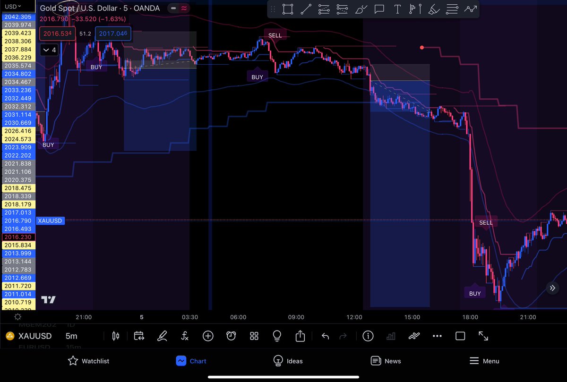Undo last chart action
This screenshot has height=382, width=567.
325,336
